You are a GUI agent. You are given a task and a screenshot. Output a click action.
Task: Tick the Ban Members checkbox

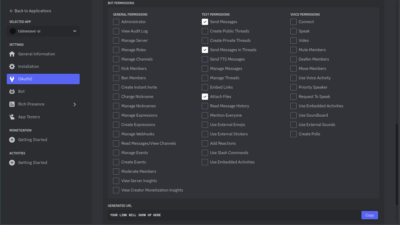click(116, 78)
